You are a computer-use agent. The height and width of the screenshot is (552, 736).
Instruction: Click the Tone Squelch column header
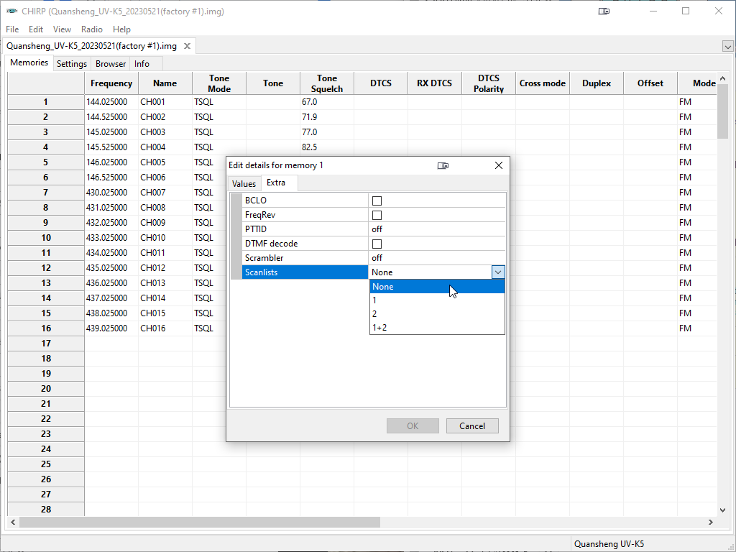pyautogui.click(x=327, y=83)
